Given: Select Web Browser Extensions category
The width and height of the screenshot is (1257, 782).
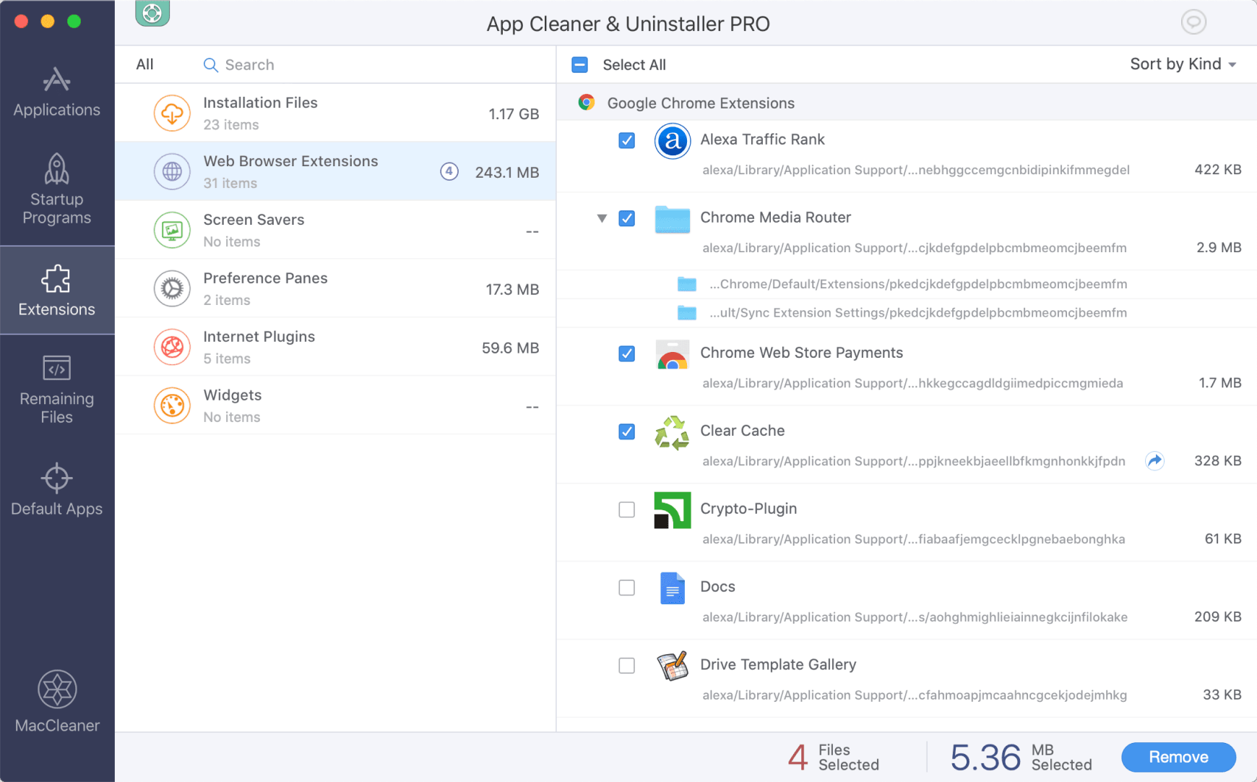Looking at the screenshot, I should [x=335, y=171].
